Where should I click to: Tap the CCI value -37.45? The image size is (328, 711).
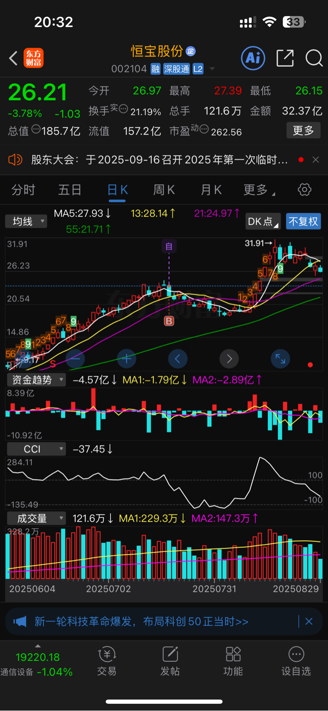93,449
